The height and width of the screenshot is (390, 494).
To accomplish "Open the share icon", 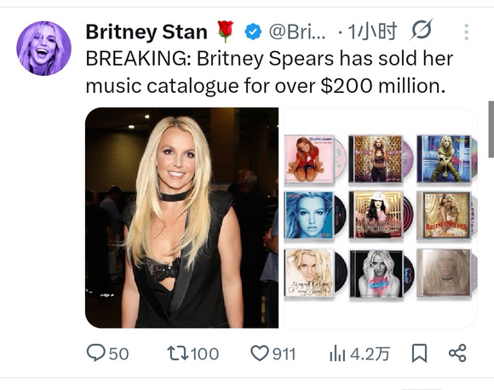I will 457,353.
